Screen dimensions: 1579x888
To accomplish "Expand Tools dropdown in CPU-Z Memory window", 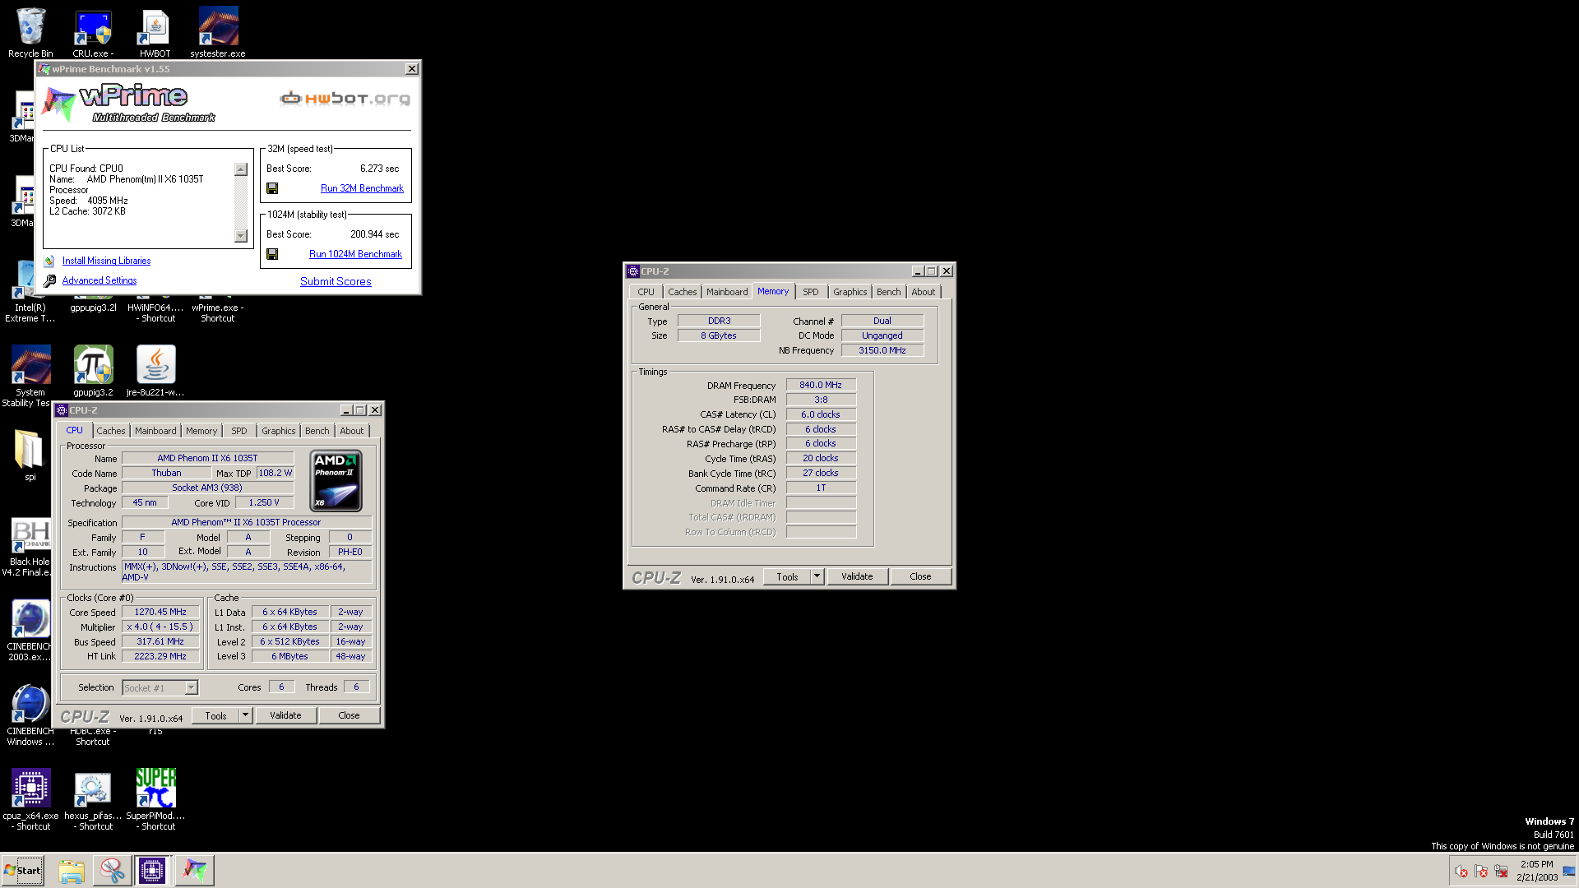I will point(817,576).
